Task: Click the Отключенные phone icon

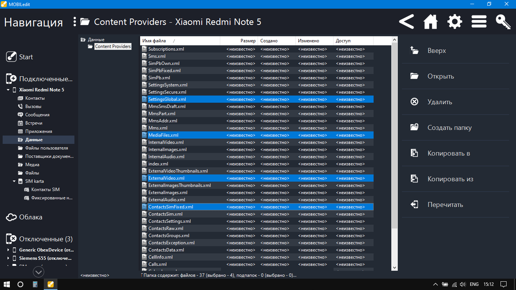Action: pos(11,239)
